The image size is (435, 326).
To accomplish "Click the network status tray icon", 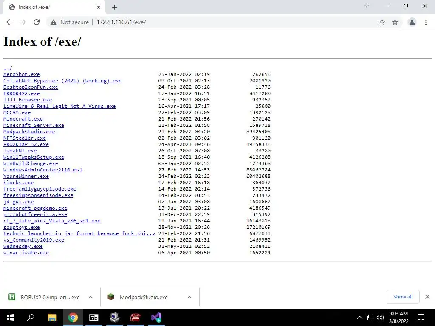I will 370,318.
